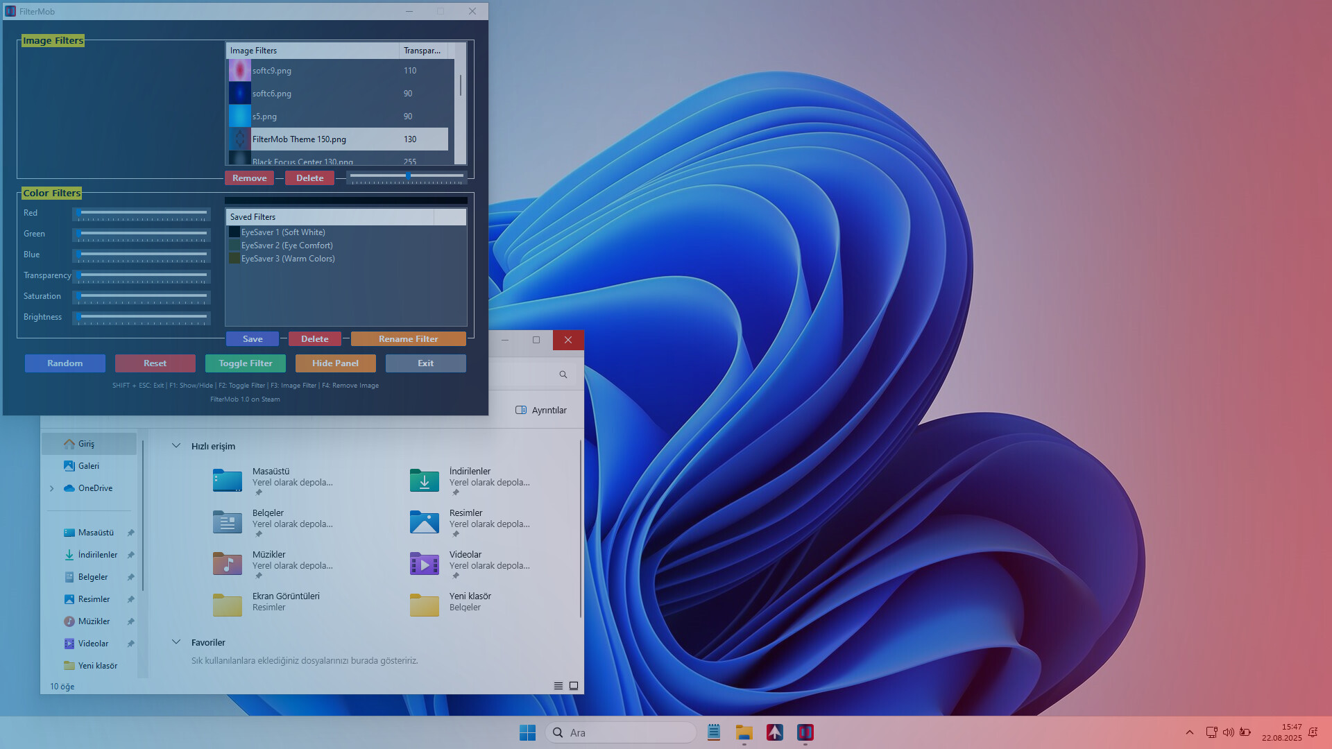The image size is (1332, 749).
Task: Open the FilterMob app icon in taskbar
Action: click(805, 732)
